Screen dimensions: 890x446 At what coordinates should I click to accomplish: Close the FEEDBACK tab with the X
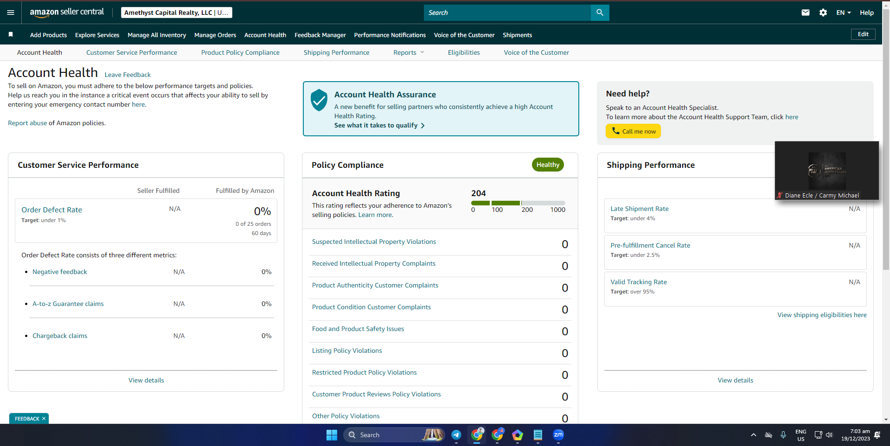pyautogui.click(x=44, y=418)
